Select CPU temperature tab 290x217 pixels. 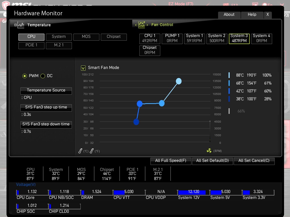(31, 37)
